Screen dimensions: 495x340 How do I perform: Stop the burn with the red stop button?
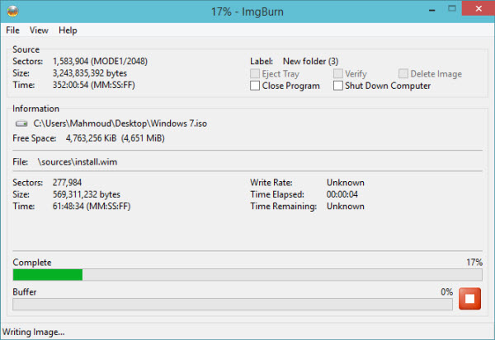pos(469,298)
